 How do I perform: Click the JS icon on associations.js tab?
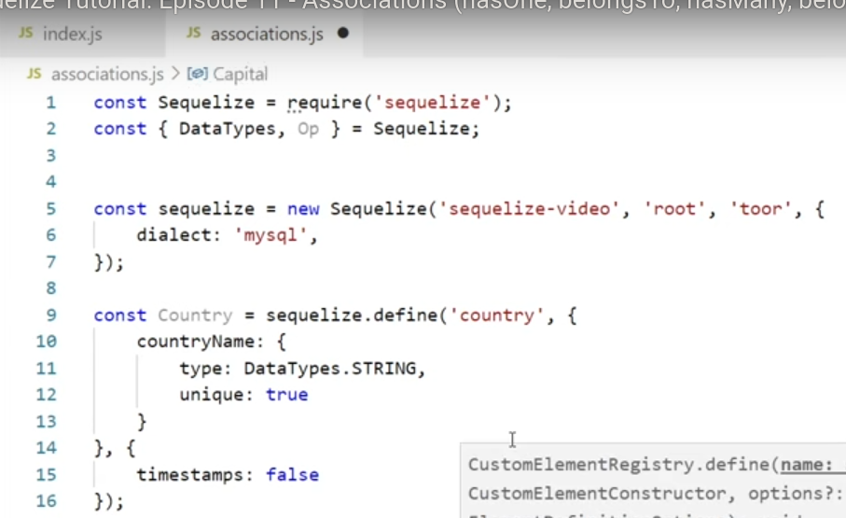[194, 33]
